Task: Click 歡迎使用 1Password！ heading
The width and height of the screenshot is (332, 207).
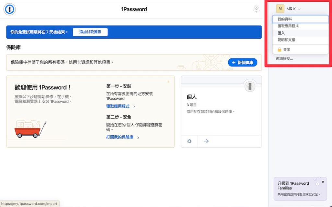Action: (43, 88)
